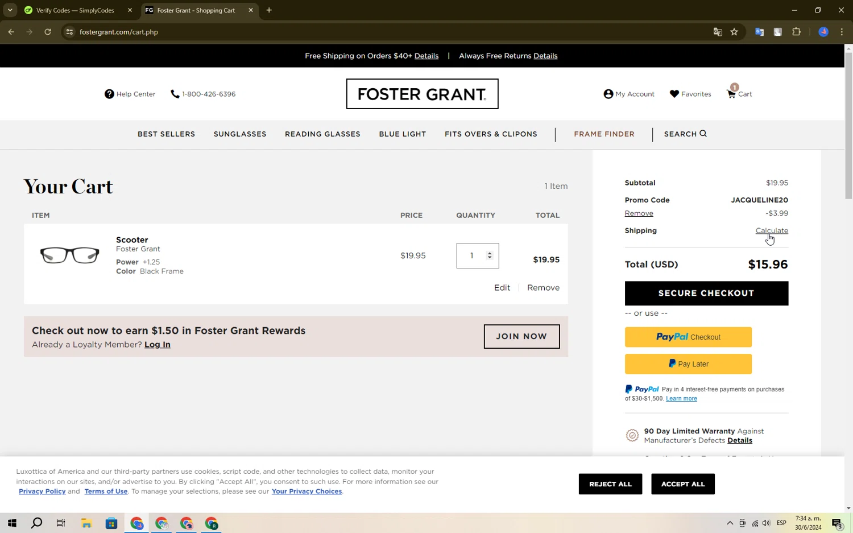Click the Scooter glasses thumbnail
This screenshot has height=533, width=853.
pyautogui.click(x=69, y=255)
